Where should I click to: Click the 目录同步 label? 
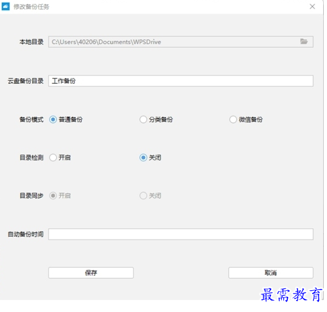pos(32,195)
